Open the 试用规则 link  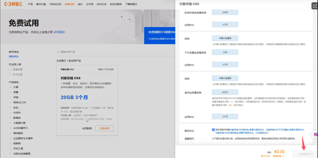coord(59,32)
